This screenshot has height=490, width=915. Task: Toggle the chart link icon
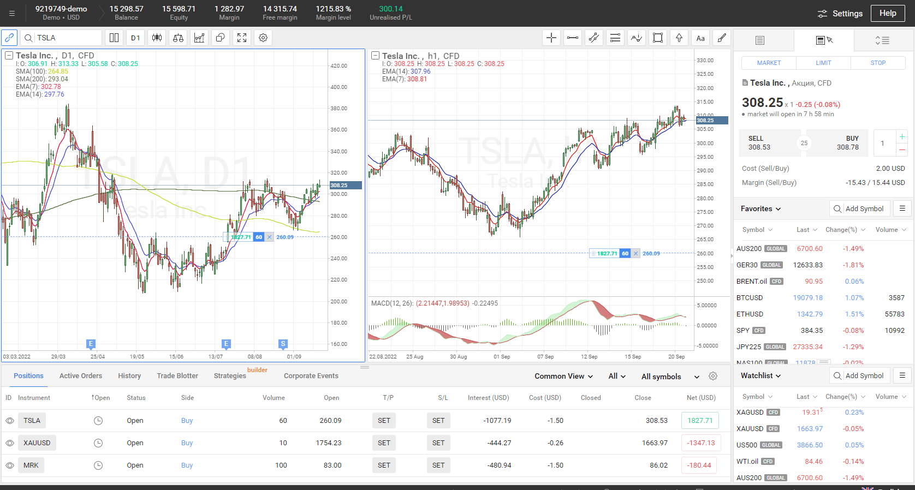tap(9, 38)
